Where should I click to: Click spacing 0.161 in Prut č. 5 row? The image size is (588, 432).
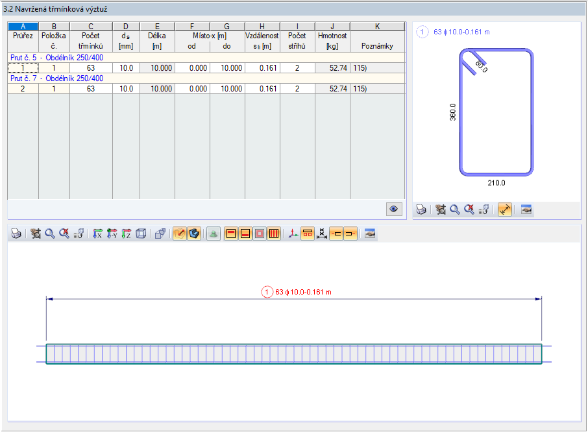click(262, 68)
